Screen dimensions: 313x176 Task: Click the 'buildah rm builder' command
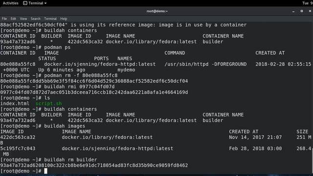point(70,160)
